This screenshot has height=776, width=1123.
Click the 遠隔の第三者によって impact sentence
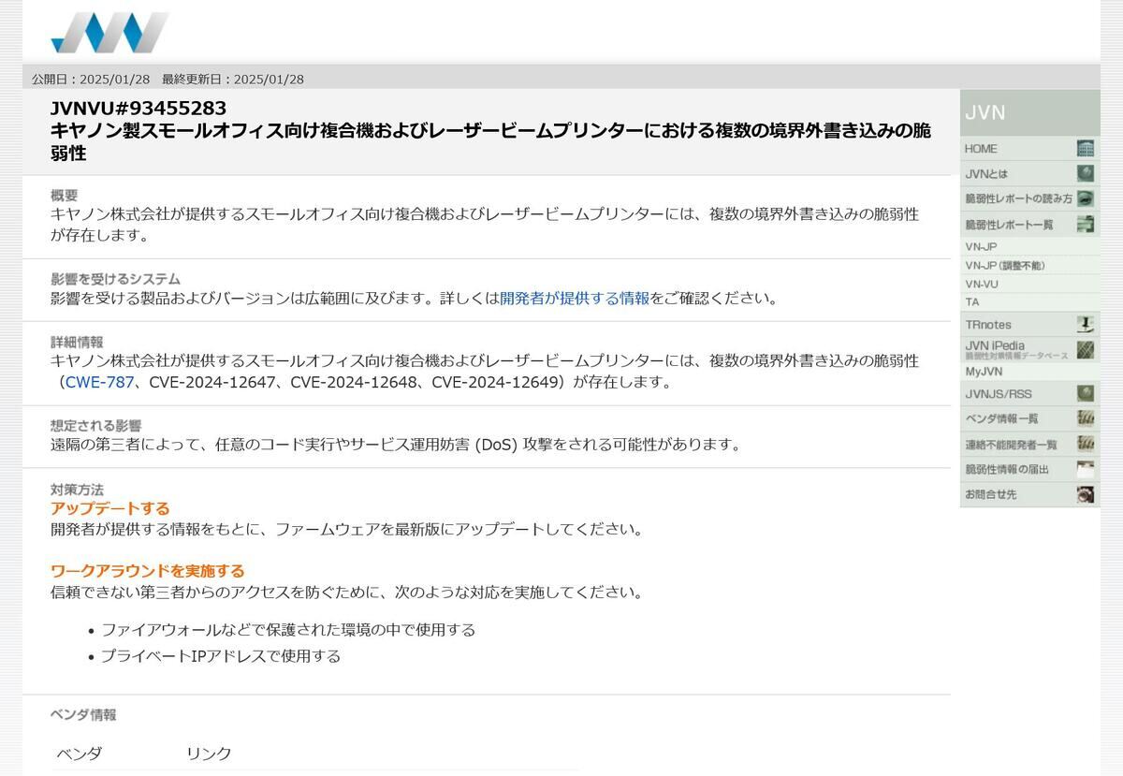tap(396, 445)
